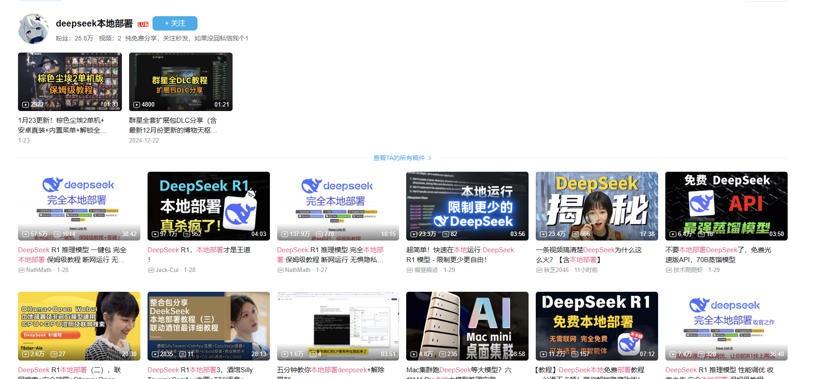Click the play-count icon on 群星全DLC教程 thumbnail
This screenshot has height=379, width=816.
click(x=137, y=105)
